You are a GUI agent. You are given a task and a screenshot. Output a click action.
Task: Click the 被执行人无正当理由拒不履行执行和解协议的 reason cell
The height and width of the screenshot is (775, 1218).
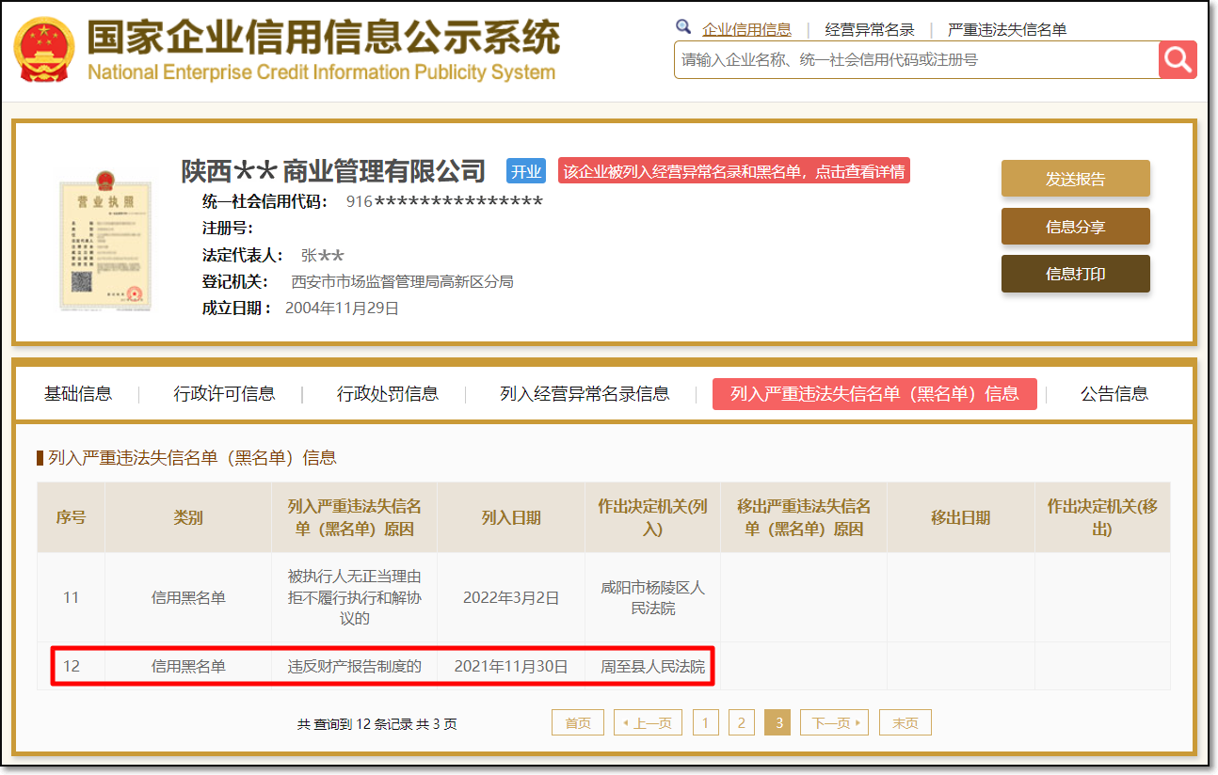[x=354, y=597]
